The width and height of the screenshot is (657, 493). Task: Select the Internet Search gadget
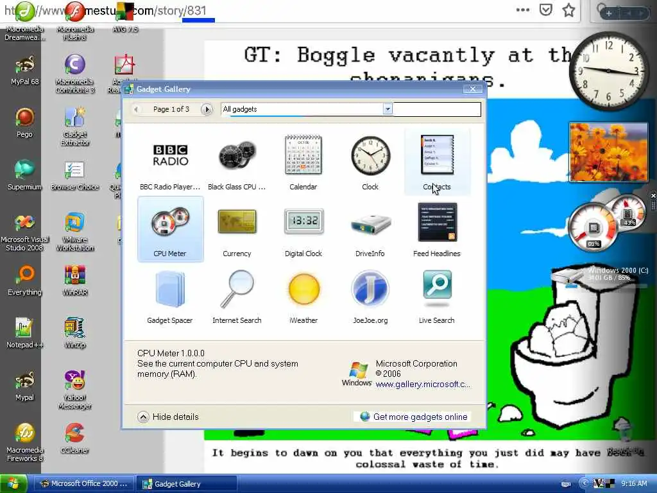pos(237,296)
